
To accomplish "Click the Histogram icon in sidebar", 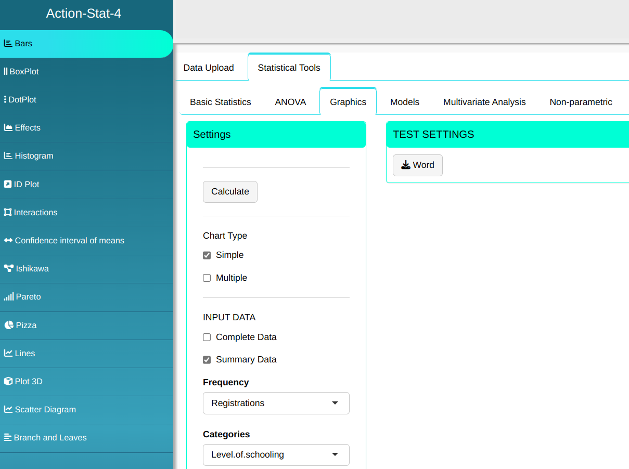I will 8,155.
